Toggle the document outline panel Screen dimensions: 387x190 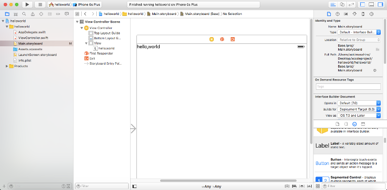pos(134,186)
